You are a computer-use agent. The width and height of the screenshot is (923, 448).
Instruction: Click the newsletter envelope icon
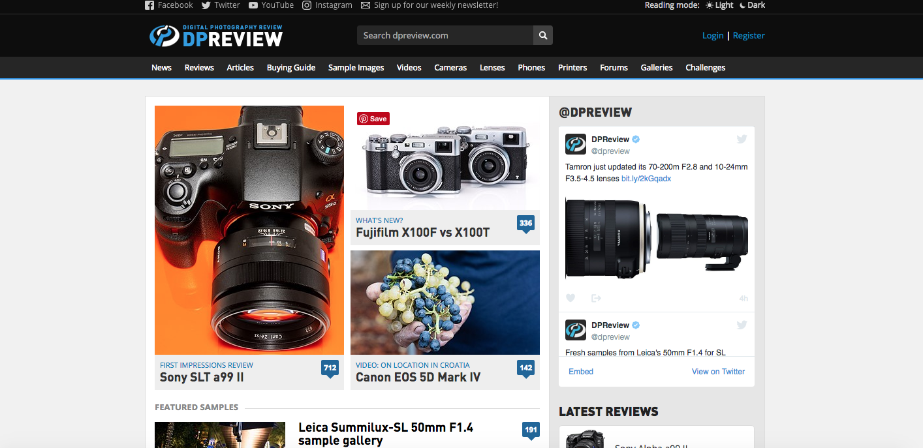point(366,5)
